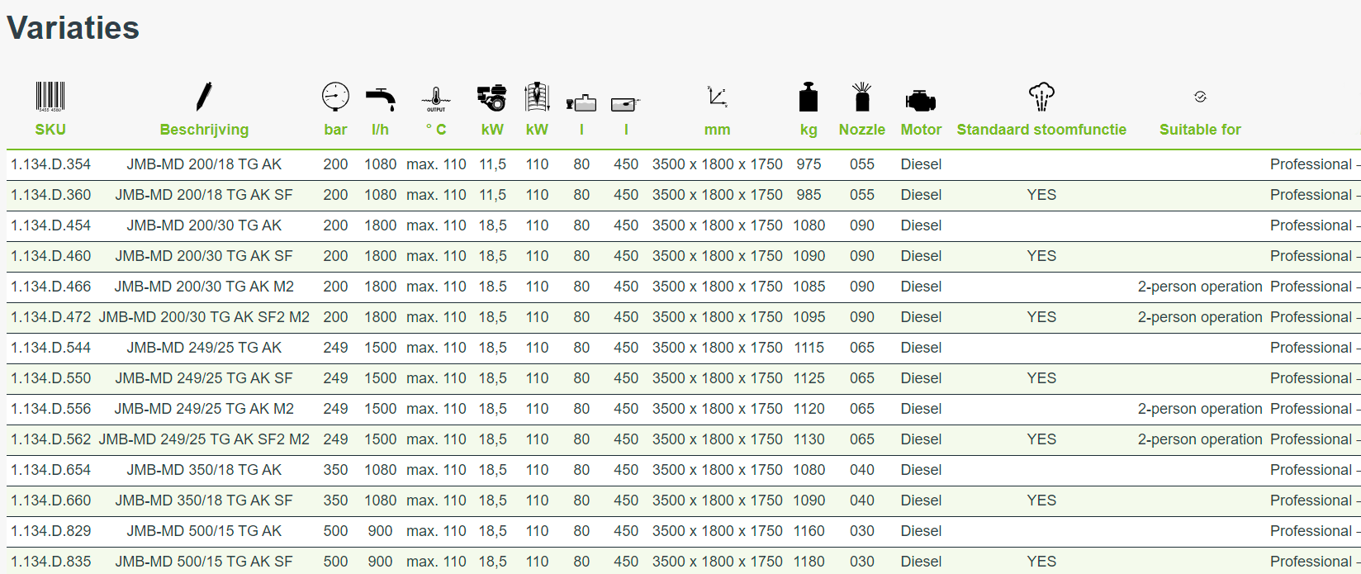Click the output thermometer icon above °C
This screenshot has width=1361, height=574.
(x=436, y=99)
